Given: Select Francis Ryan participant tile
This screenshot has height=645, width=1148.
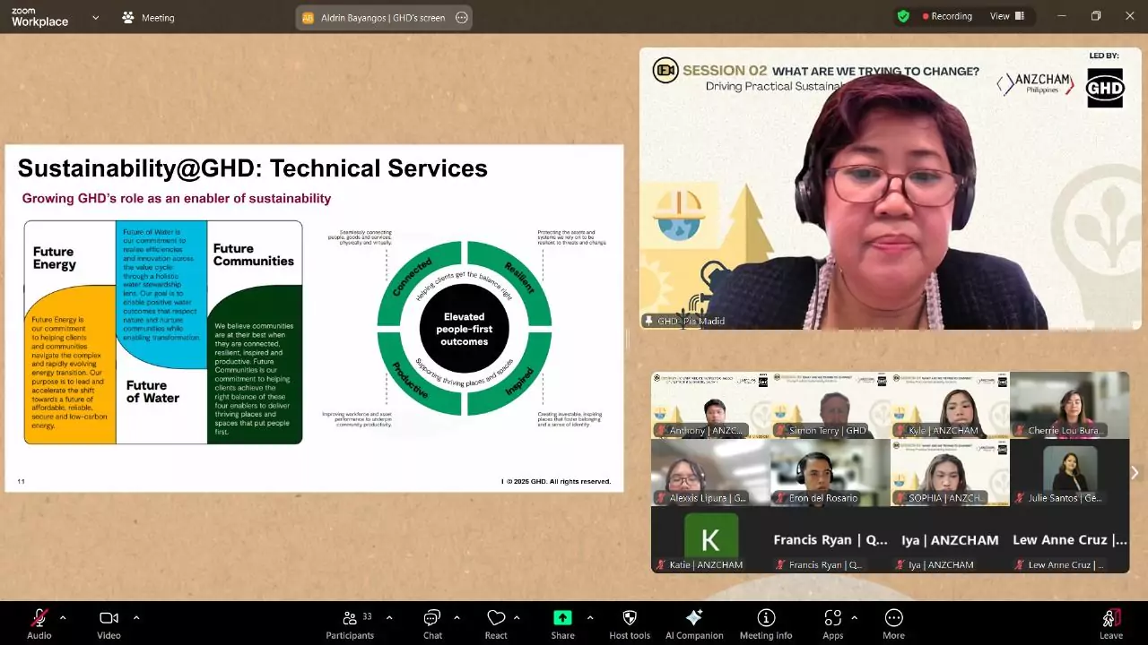Looking at the screenshot, I should click(831, 539).
